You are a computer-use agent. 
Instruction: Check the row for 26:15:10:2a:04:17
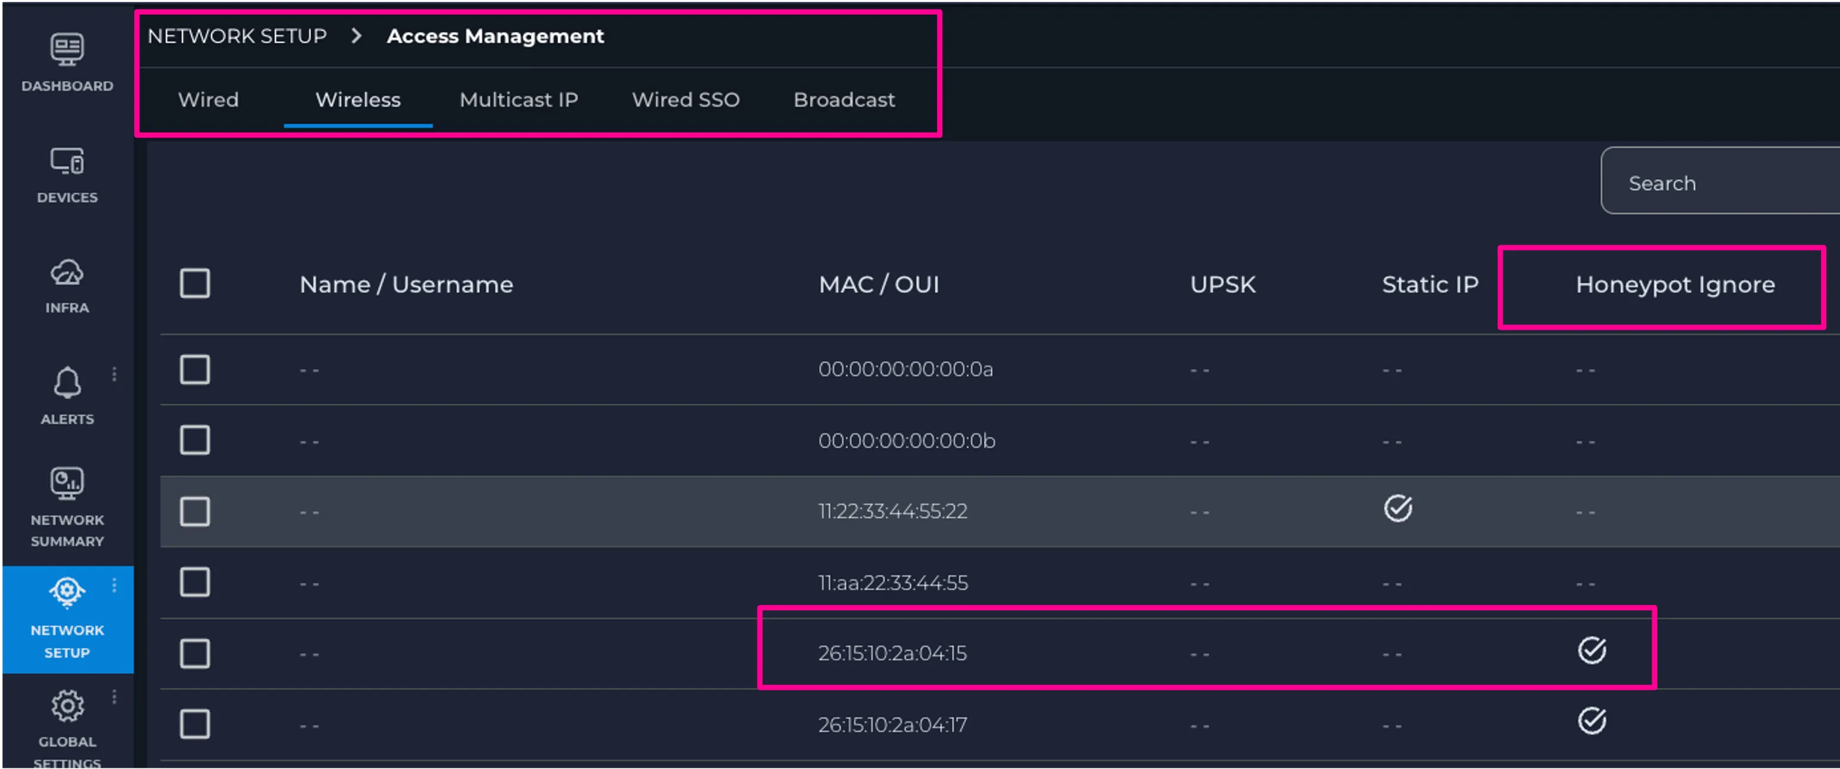click(195, 725)
